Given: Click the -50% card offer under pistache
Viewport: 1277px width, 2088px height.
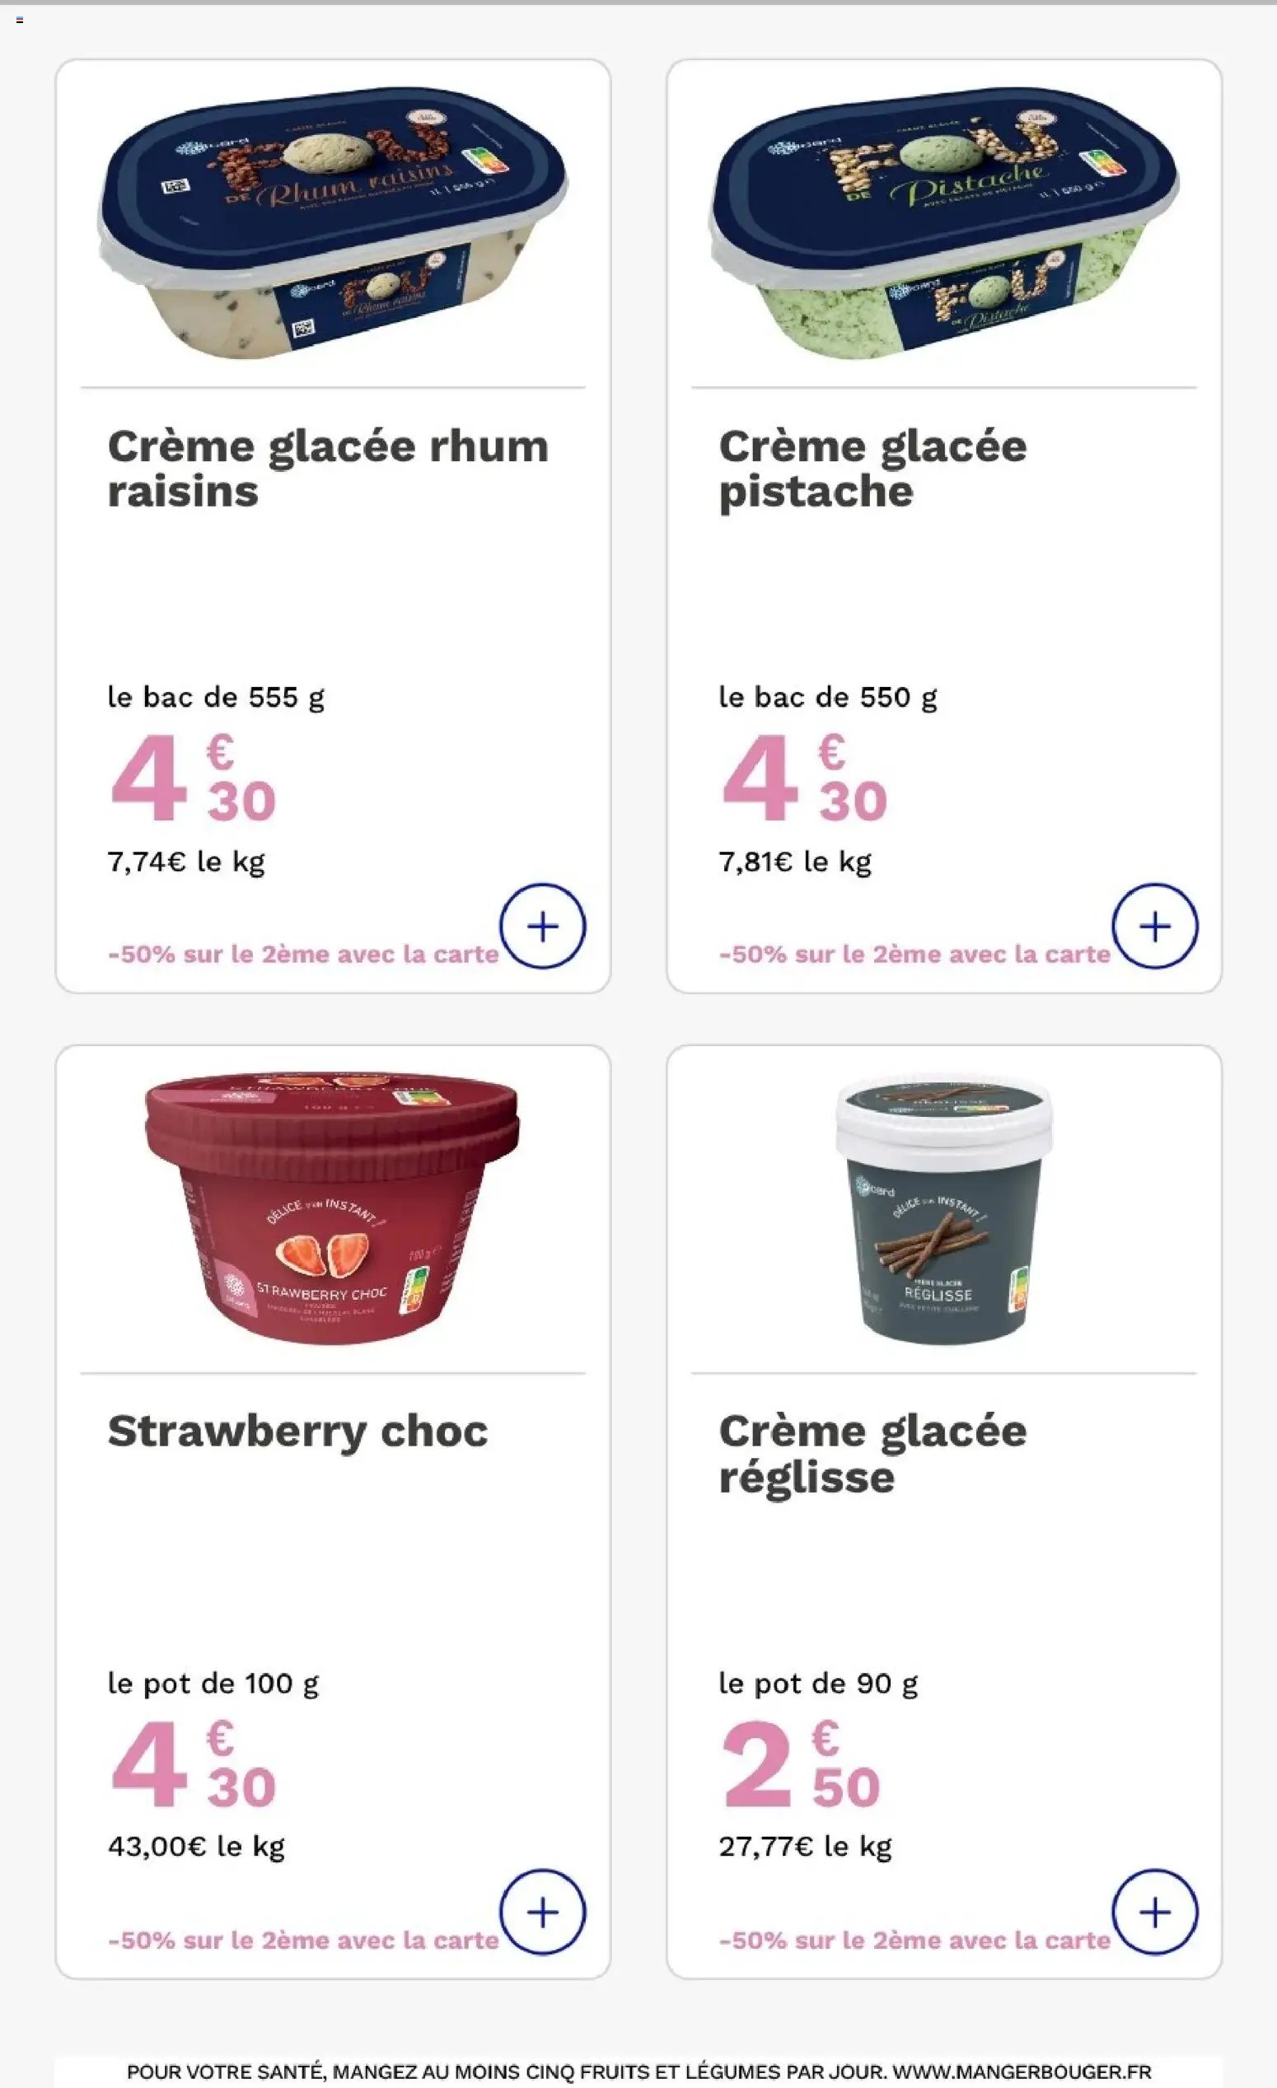Looking at the screenshot, I should pyautogui.click(x=914, y=954).
